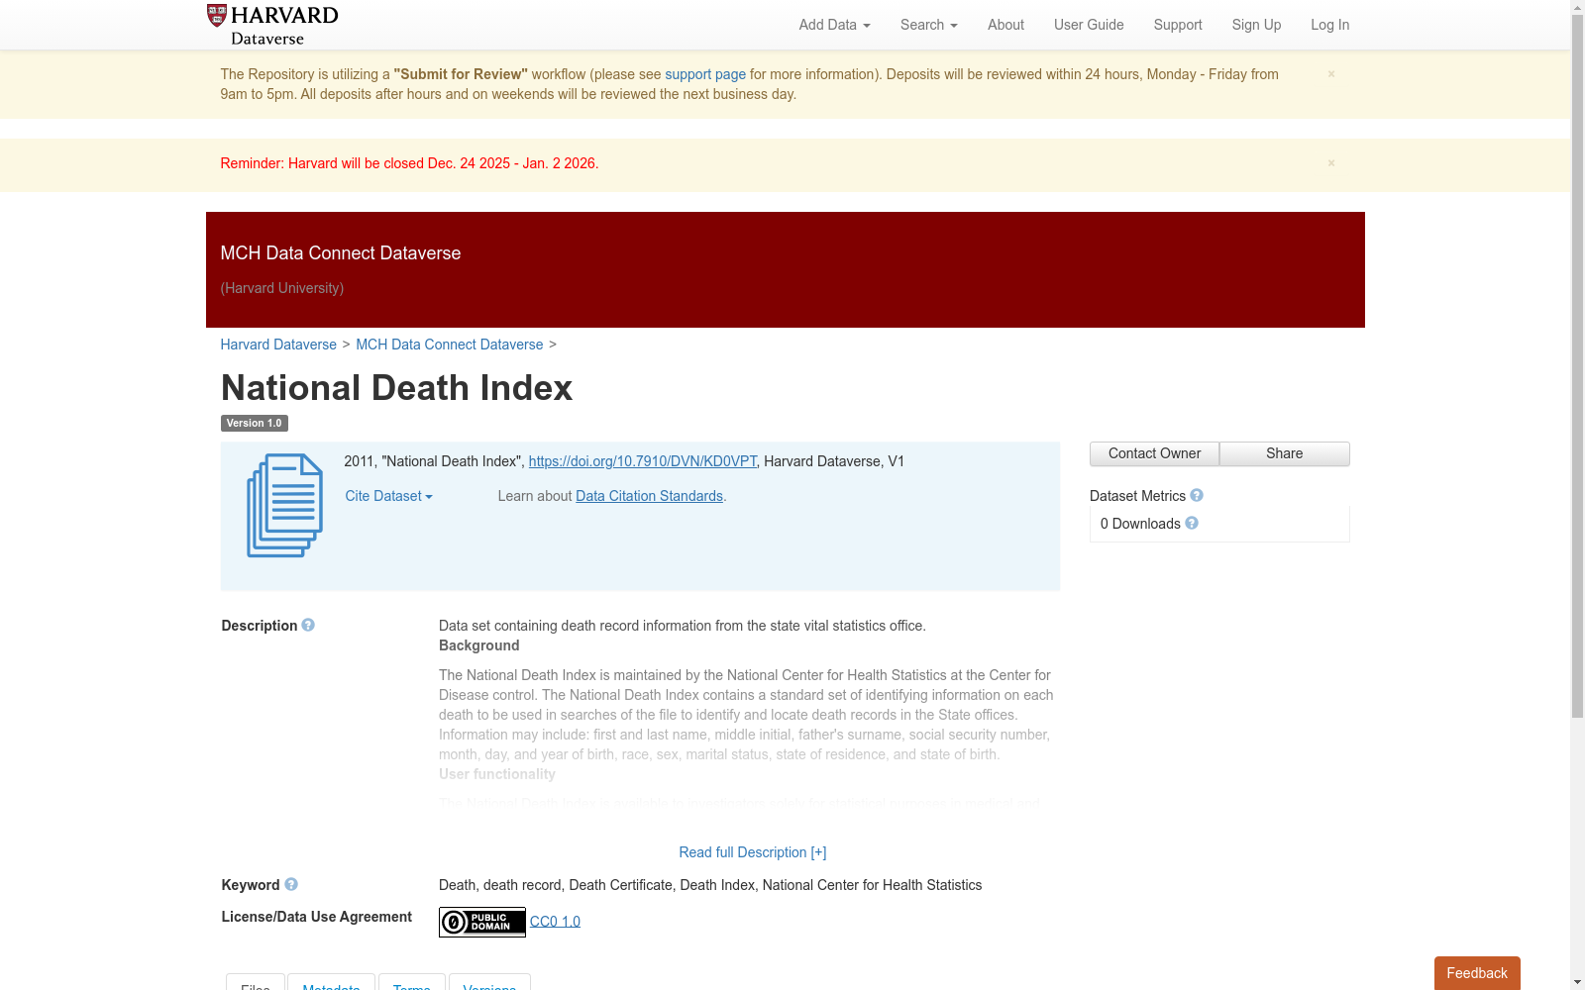This screenshot has height=990, width=1585.
Task: Click the CC0 Public Domain badge image
Action: [482, 922]
